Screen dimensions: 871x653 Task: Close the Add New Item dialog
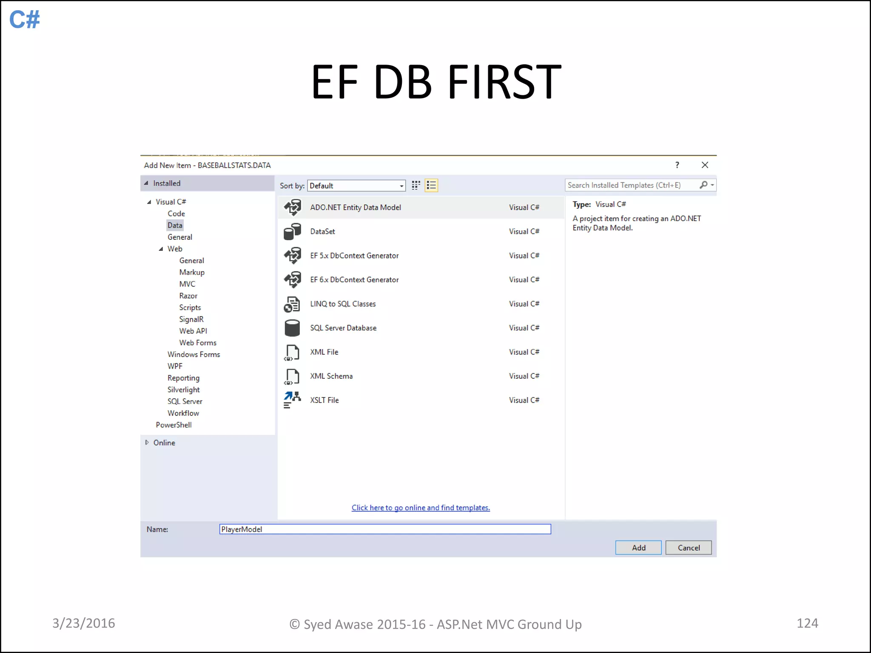(705, 165)
